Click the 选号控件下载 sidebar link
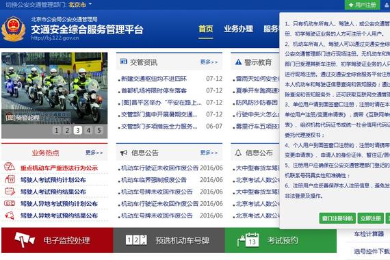Screen dimensions: 390x260 (372, 251)
